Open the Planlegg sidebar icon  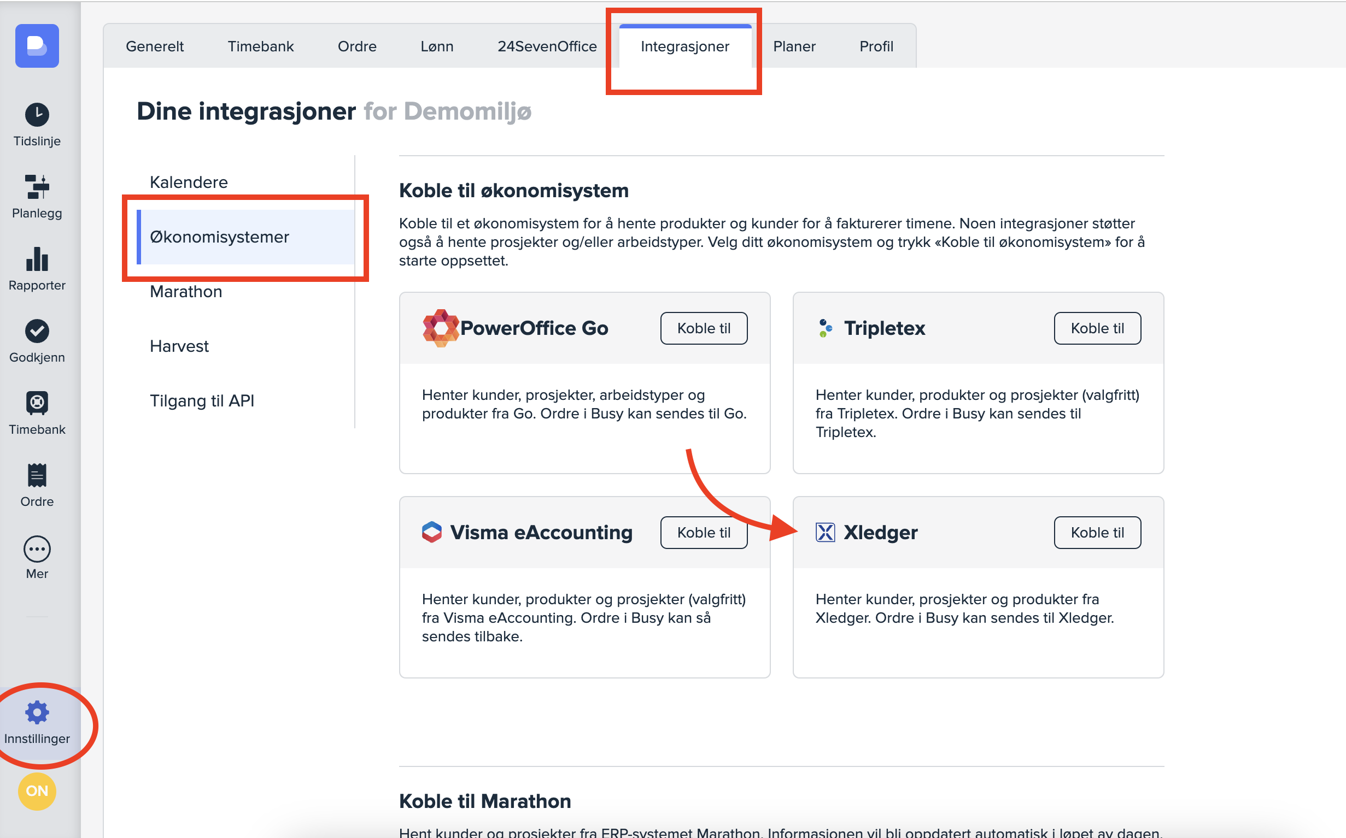tap(37, 187)
